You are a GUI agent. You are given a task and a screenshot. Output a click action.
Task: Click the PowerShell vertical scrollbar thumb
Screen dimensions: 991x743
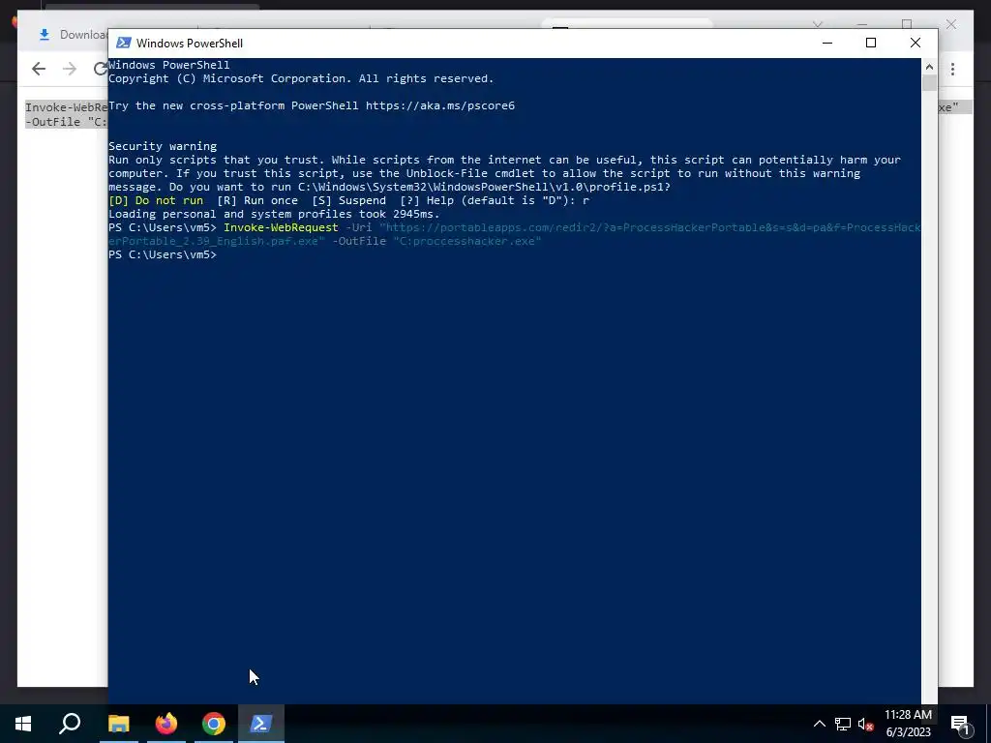pyautogui.click(x=929, y=83)
